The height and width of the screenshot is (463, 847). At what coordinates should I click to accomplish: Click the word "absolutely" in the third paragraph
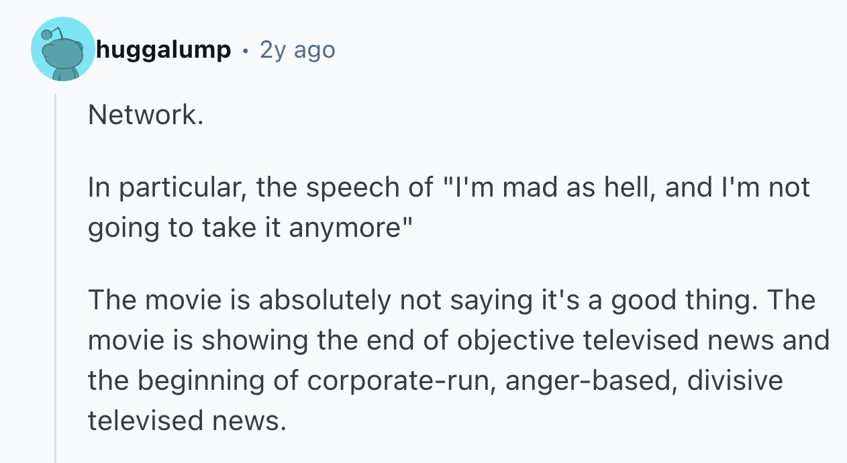[323, 300]
